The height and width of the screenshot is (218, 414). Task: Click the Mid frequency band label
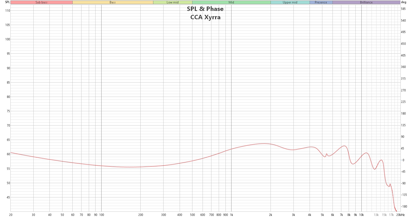pyautogui.click(x=231, y=2)
